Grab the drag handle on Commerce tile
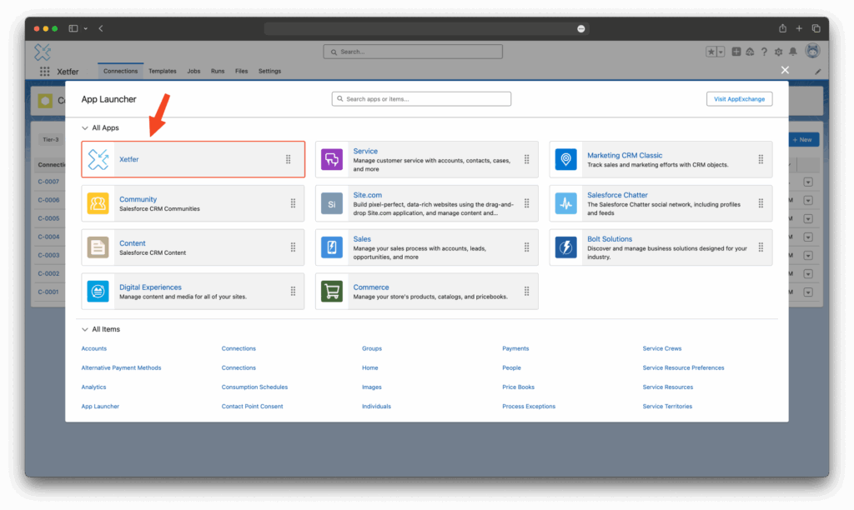The width and height of the screenshot is (854, 510). [x=527, y=291]
